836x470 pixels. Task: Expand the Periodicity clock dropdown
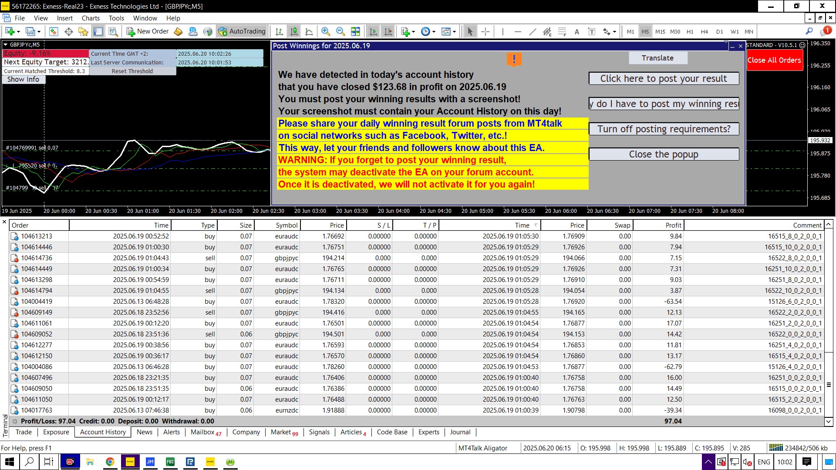434,31
